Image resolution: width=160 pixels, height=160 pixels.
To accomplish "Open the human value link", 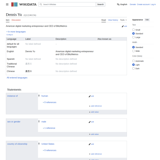I will [45, 96].
